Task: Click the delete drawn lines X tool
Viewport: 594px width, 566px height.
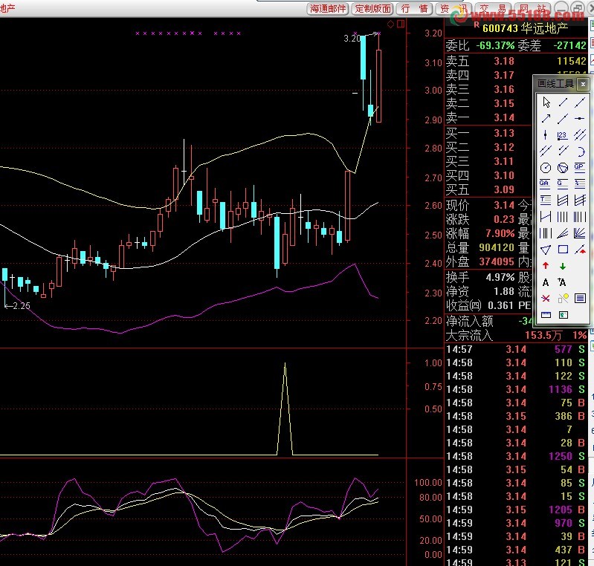Action: (546, 299)
